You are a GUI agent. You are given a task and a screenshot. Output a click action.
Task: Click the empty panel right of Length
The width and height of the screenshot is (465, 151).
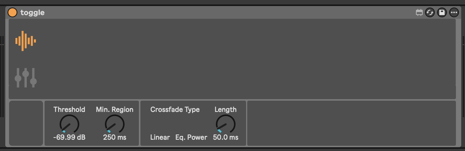point(351,123)
